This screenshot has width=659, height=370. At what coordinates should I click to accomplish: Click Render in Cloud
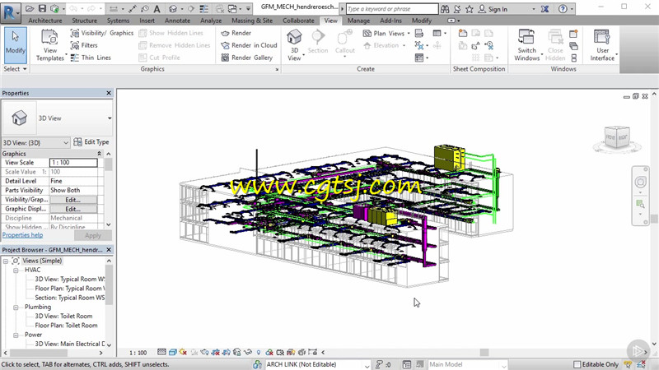(x=249, y=45)
